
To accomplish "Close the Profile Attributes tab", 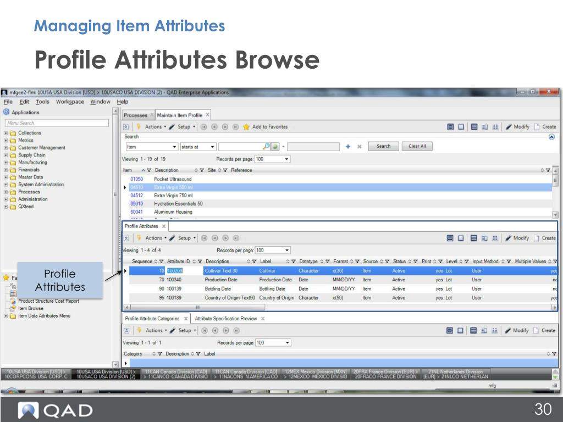I will (x=164, y=226).
